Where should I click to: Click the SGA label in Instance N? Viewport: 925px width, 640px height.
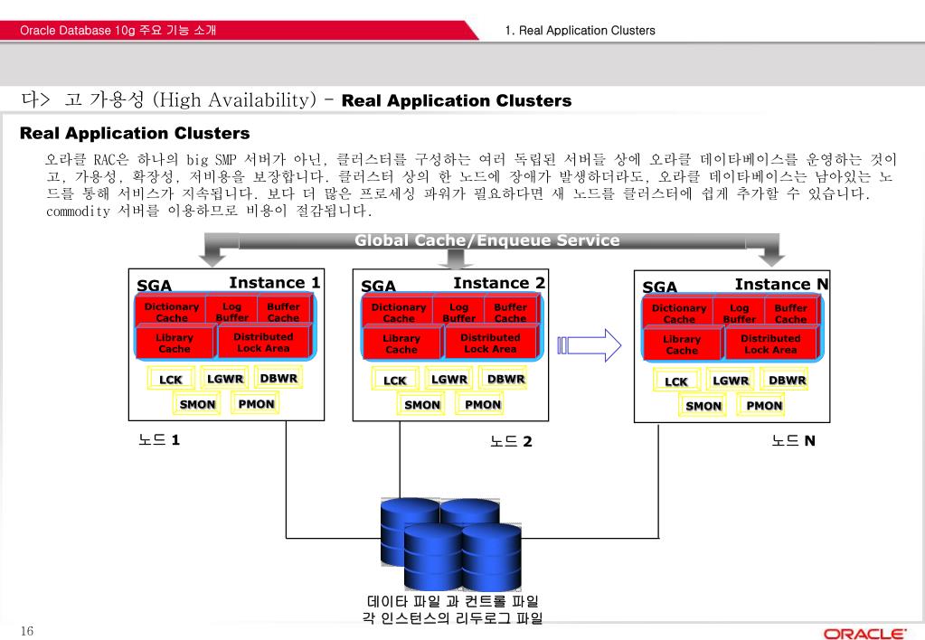[x=659, y=287]
